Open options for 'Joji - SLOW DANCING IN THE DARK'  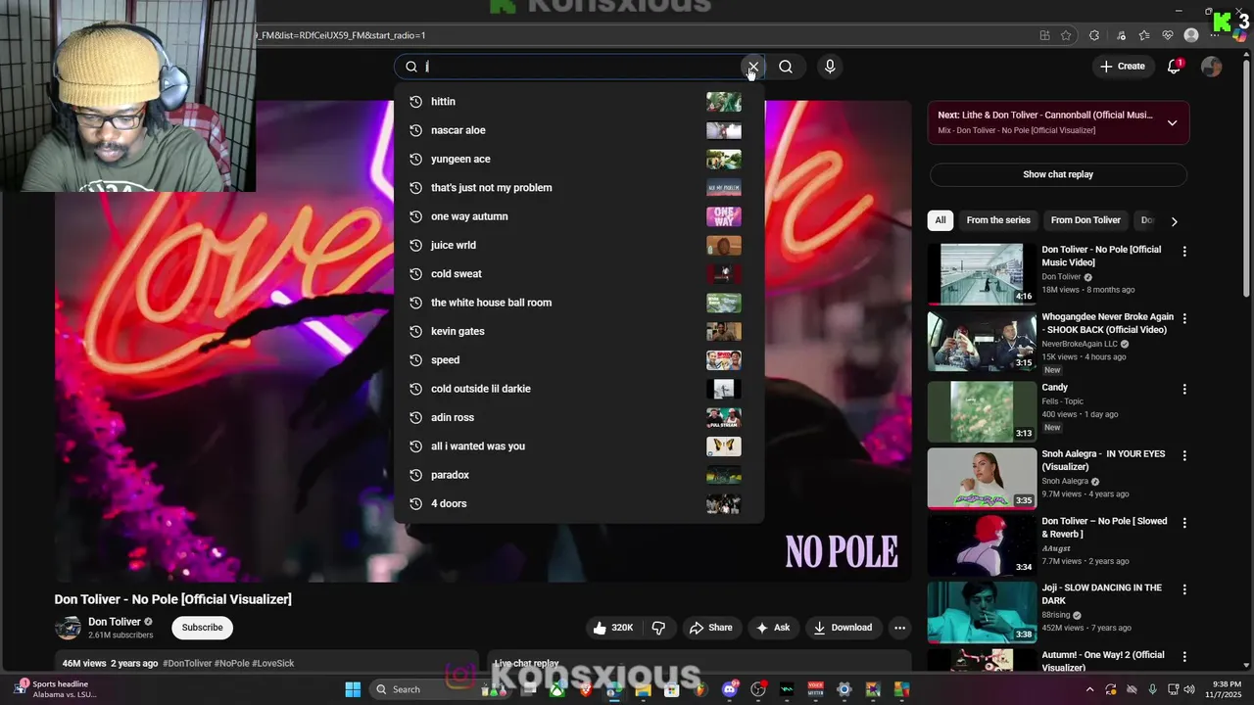coord(1184,589)
